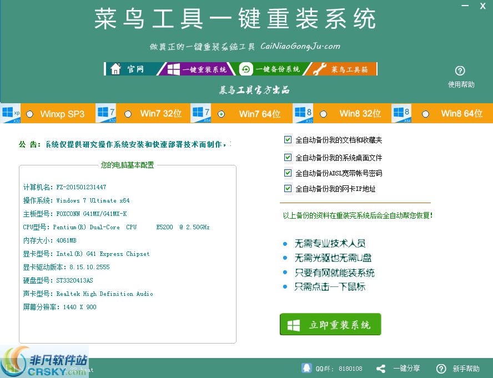This screenshot has height=378, width=493.
Task: Open the 官网 tab
Action: [x=129, y=69]
